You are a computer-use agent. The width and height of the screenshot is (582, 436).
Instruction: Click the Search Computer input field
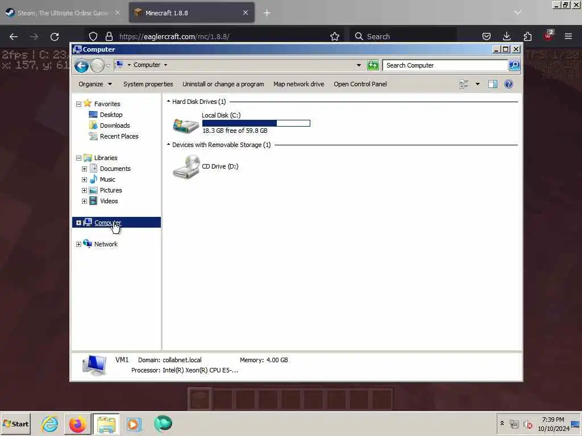click(x=446, y=65)
